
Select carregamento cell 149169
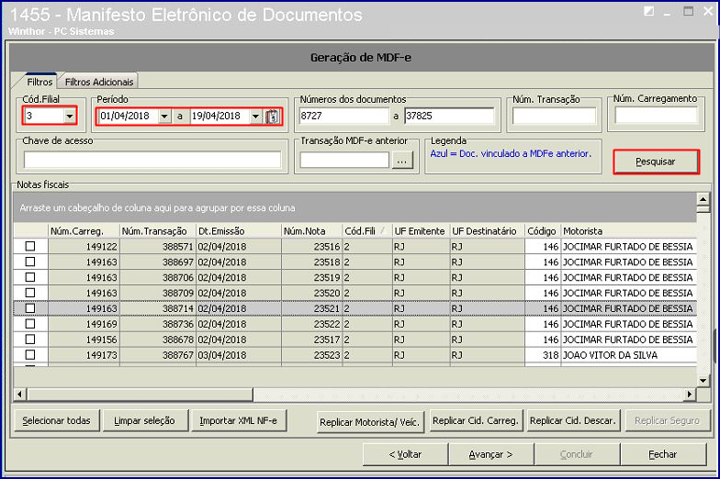(x=84, y=324)
